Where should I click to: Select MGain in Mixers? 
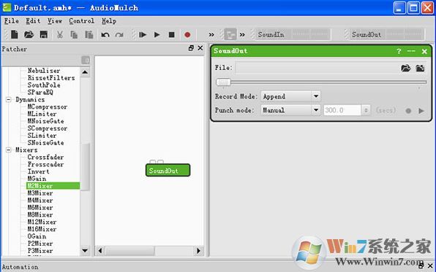click(37, 179)
